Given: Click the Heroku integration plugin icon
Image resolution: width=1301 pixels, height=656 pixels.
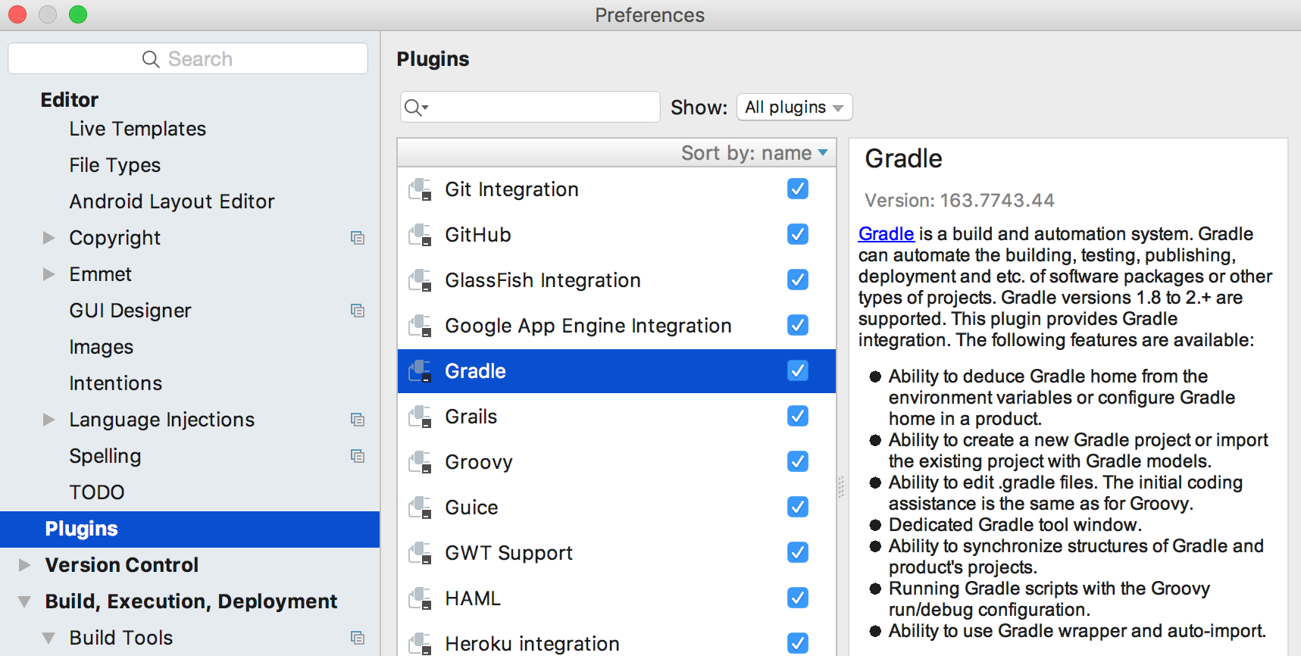Looking at the screenshot, I should click(x=420, y=644).
